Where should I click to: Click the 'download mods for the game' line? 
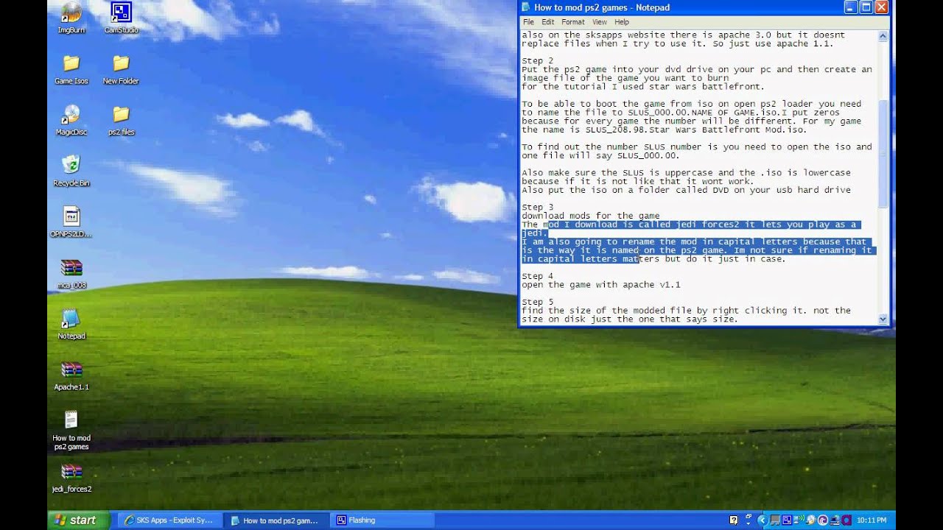(x=590, y=216)
